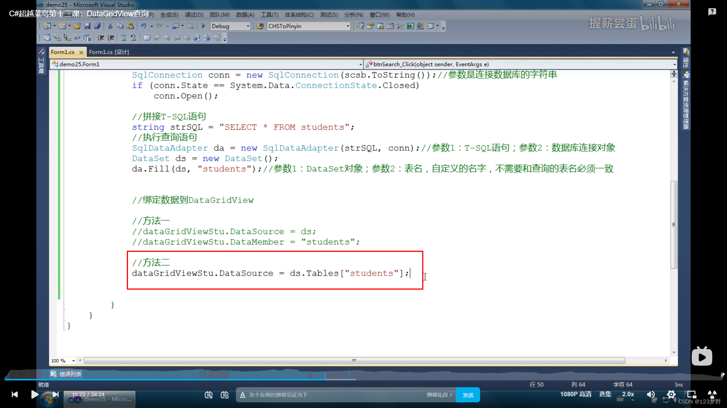Open the vertical Toolbox side tab

point(41,61)
